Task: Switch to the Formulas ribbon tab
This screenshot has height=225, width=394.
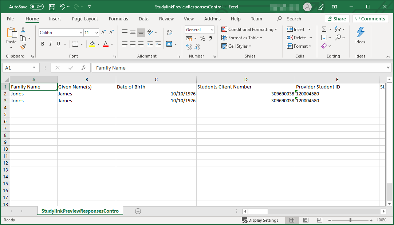Action: (118, 19)
